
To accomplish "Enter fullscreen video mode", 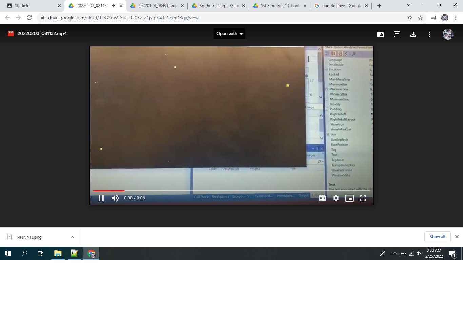I will pos(363,198).
